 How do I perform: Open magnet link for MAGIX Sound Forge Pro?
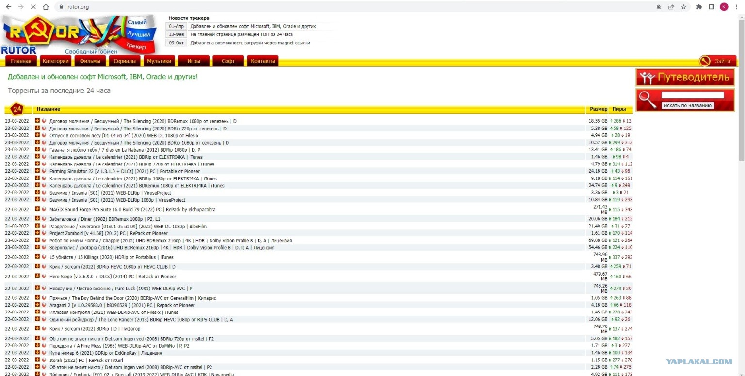point(44,209)
